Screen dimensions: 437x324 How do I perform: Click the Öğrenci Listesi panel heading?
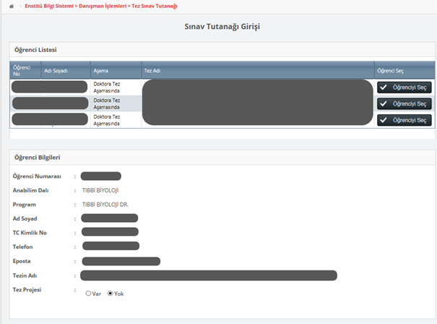pos(35,50)
